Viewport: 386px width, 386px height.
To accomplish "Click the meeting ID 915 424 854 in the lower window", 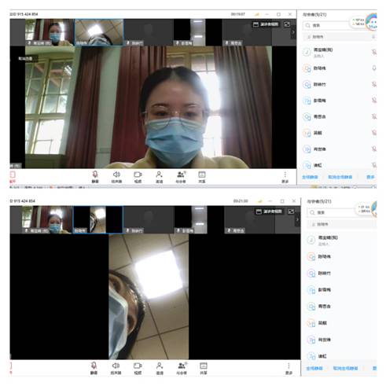I will click(x=23, y=201).
